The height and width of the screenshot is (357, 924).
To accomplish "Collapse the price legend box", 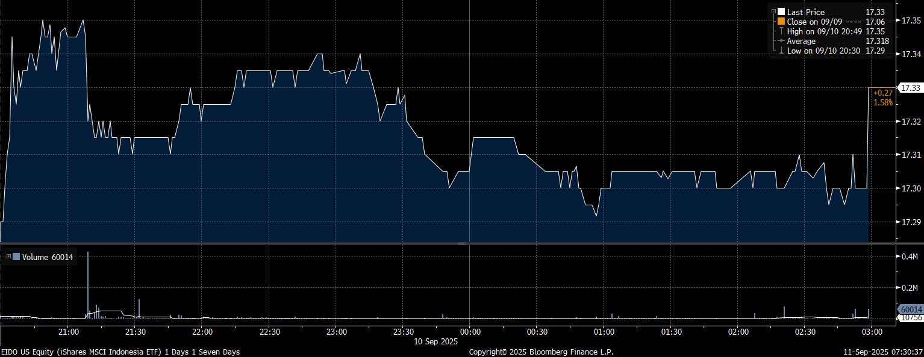I will pos(773,11).
